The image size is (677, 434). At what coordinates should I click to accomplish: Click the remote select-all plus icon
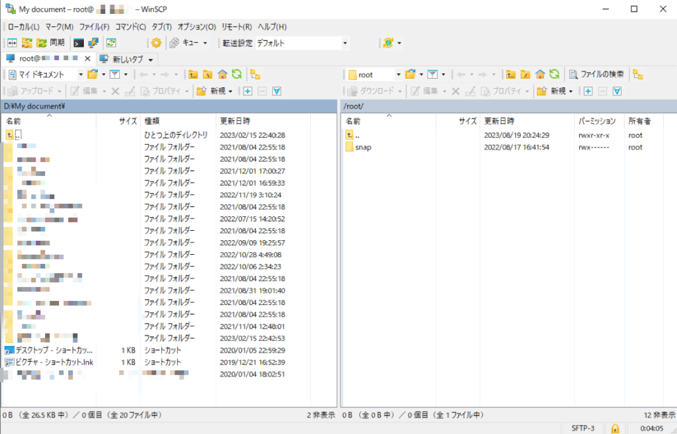[588, 91]
